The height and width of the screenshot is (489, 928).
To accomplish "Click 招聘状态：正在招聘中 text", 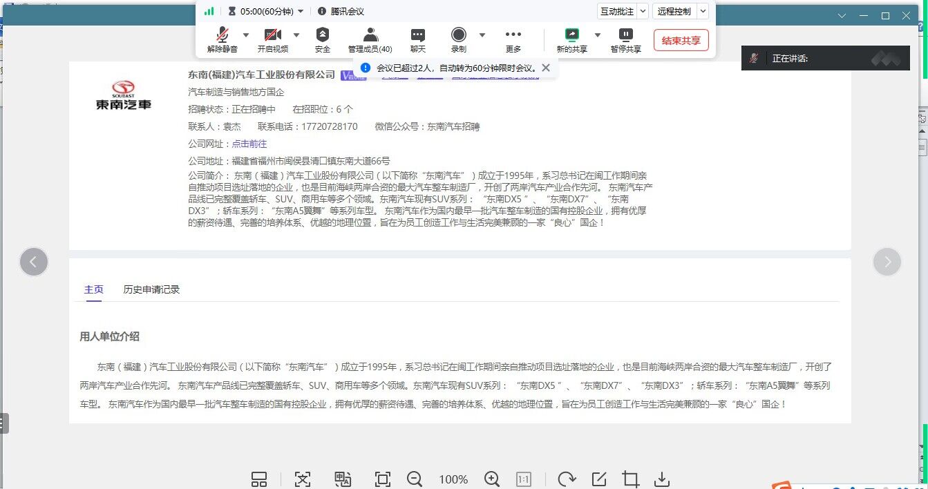I will click(x=231, y=109).
